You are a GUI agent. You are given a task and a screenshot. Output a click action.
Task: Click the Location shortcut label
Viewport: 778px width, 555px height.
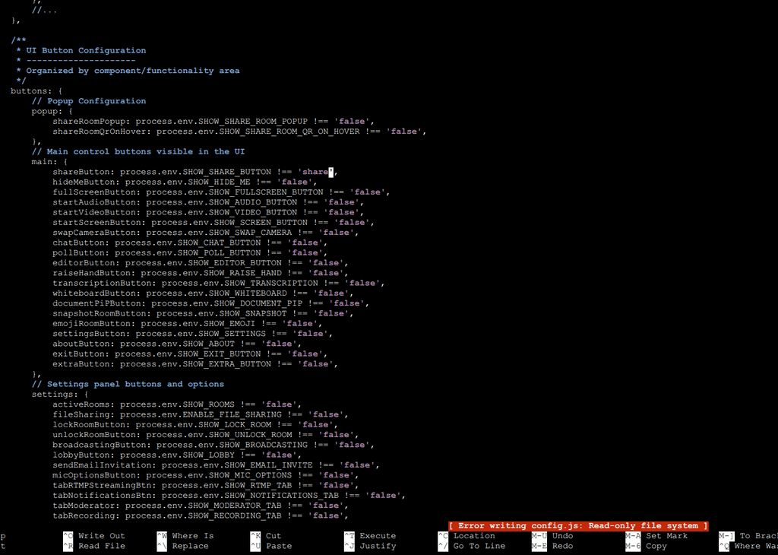[474, 536]
